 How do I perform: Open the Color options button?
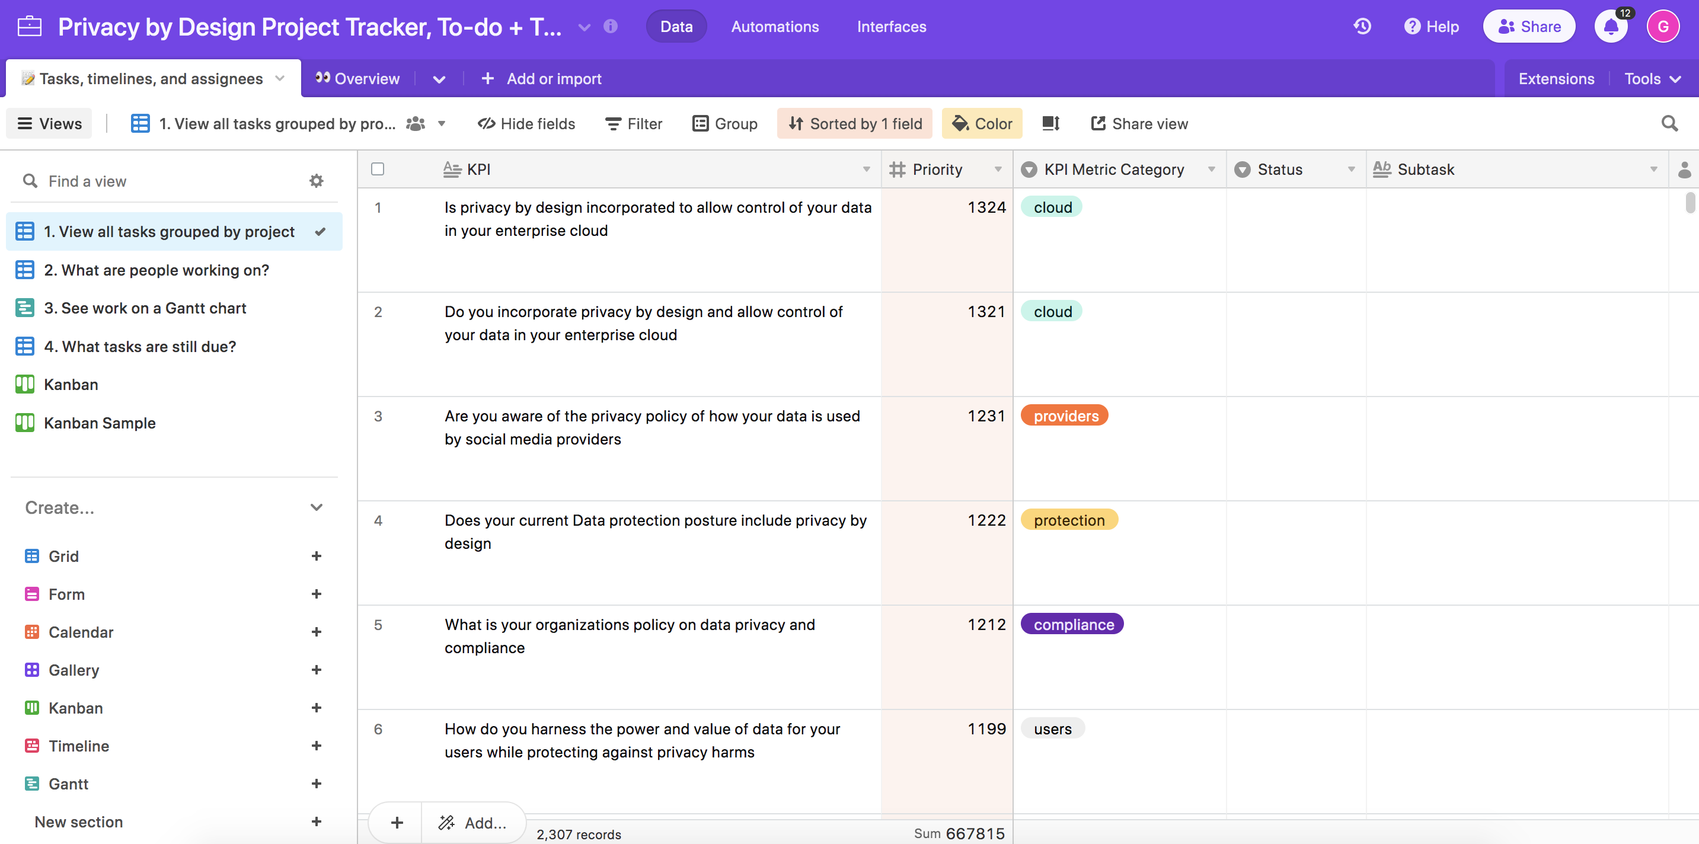coord(982,123)
